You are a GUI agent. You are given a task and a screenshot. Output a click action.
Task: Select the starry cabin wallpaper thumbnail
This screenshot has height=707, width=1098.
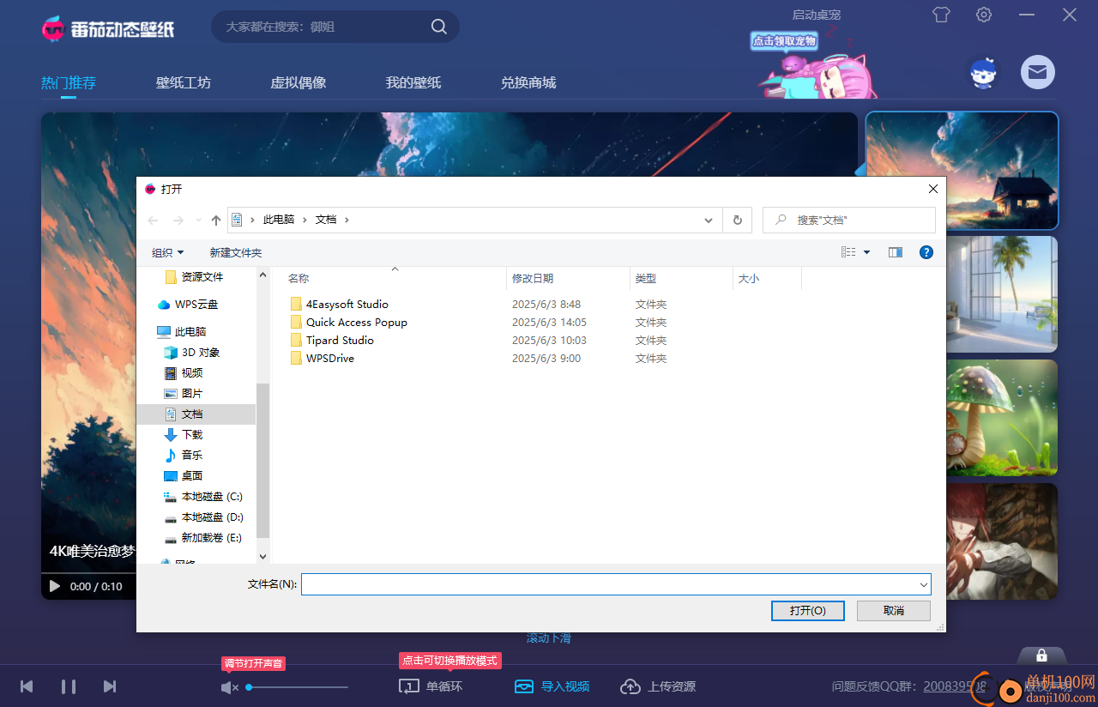pyautogui.click(x=962, y=171)
